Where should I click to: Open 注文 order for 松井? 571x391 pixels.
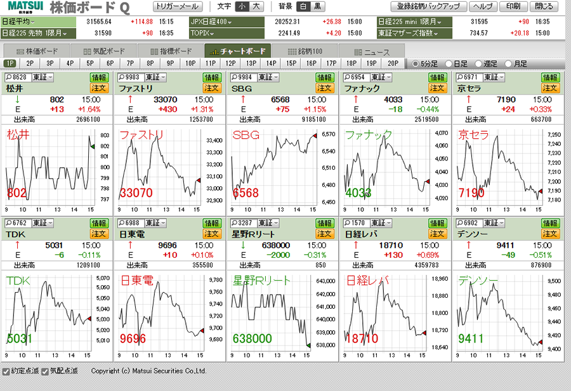99,88
